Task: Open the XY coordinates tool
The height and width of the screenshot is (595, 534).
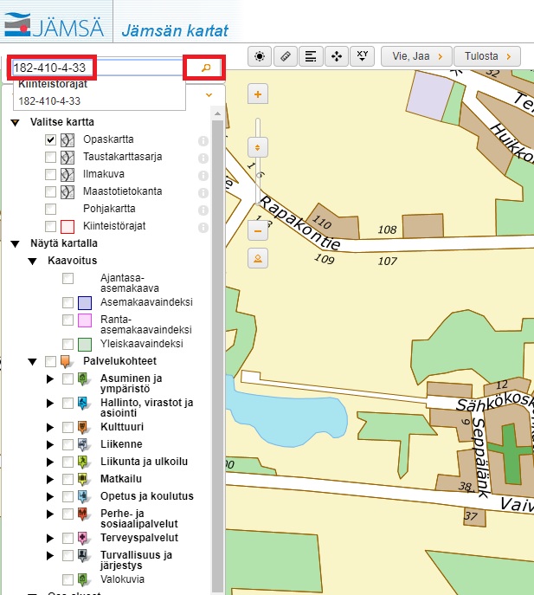Action: [362, 56]
